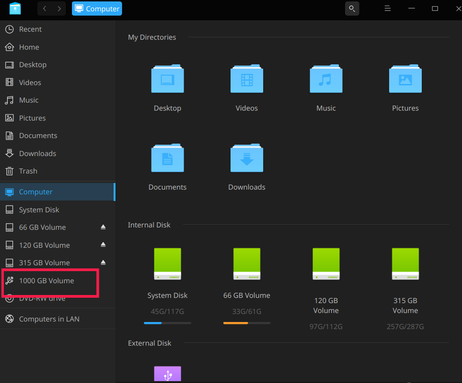Image resolution: width=462 pixels, height=383 pixels.
Task: Select 1000 GB Volume in sidebar
Action: pos(46,281)
